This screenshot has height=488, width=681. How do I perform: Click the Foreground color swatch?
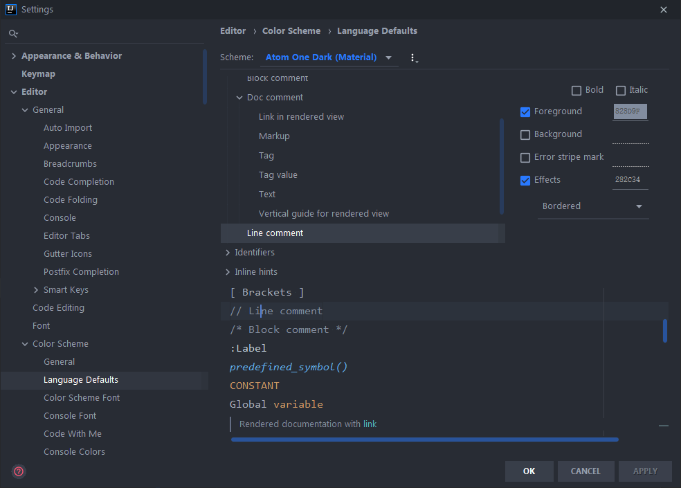[x=630, y=111]
